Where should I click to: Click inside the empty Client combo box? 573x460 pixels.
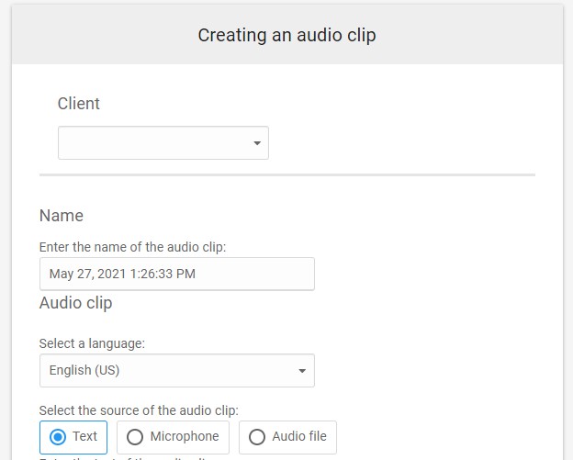[x=152, y=143]
